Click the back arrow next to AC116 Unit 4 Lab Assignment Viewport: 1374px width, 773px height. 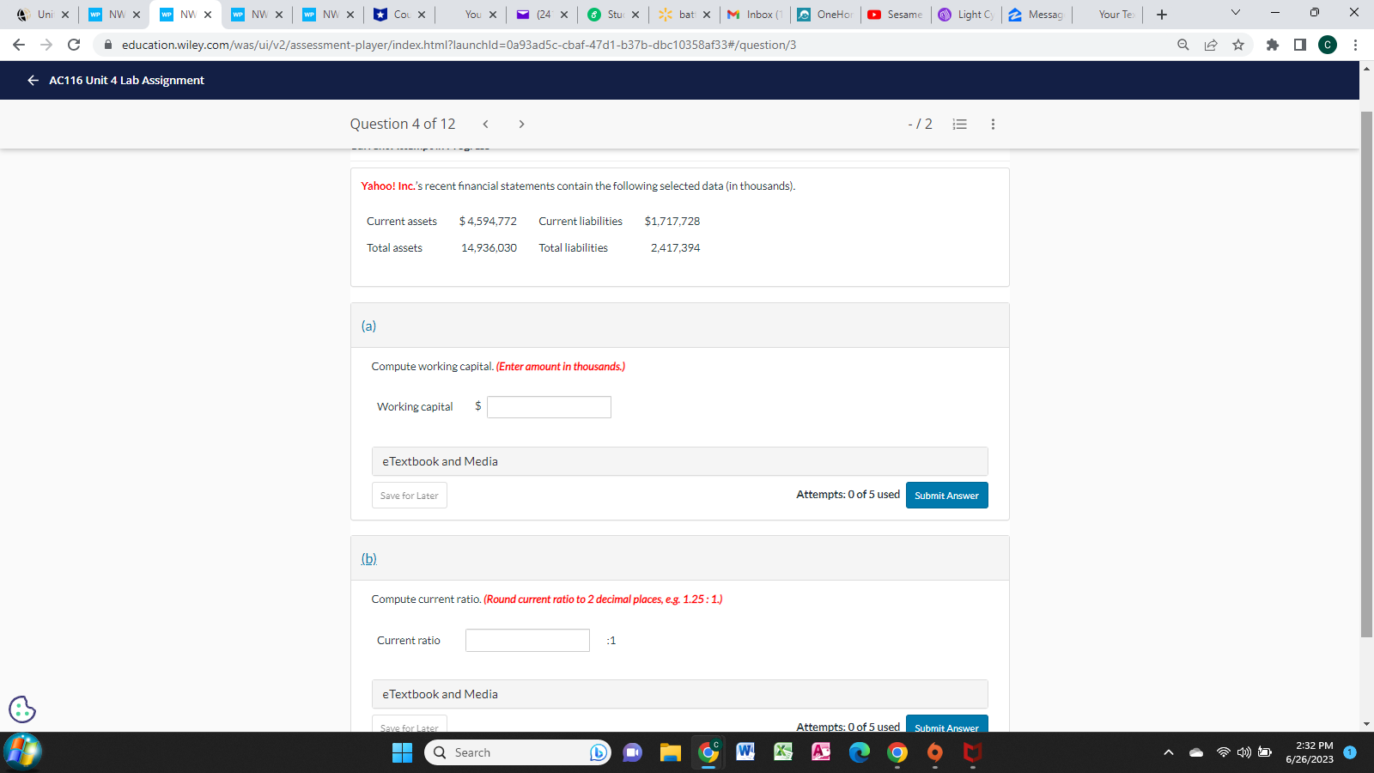(x=32, y=80)
